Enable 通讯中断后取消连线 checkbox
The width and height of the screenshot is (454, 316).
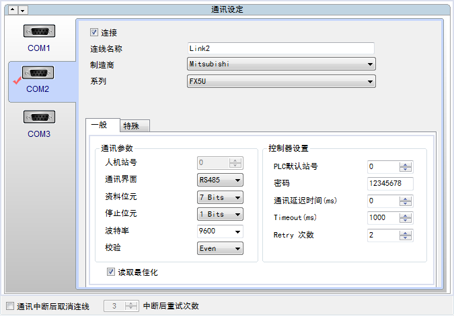(9, 306)
